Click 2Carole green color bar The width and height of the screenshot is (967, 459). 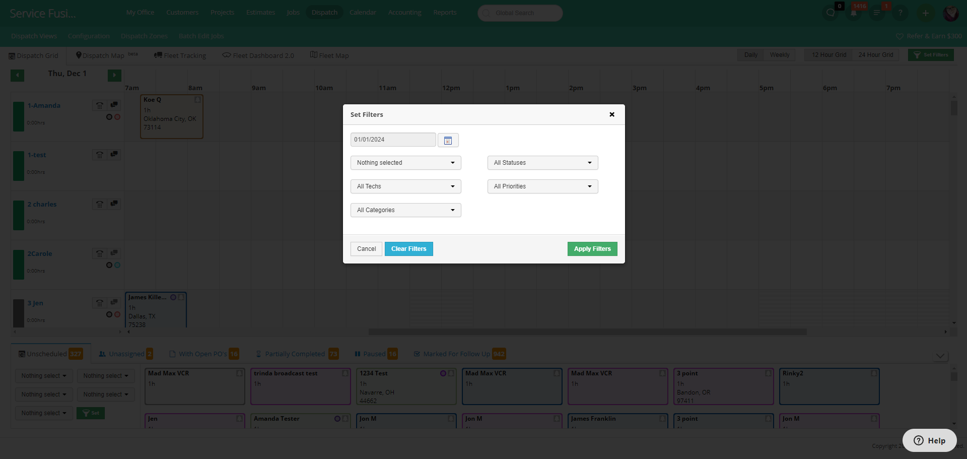(x=19, y=265)
